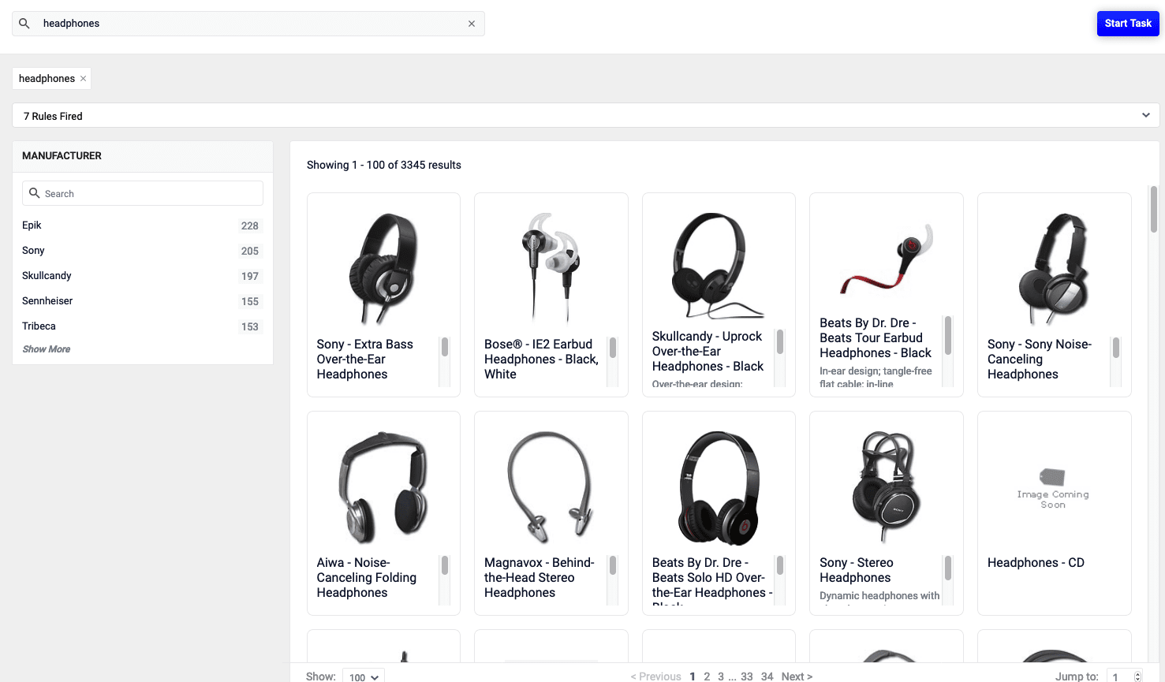Open Aiwa Noise-Canceling Folding headphones image
The height and width of the screenshot is (682, 1165).
tap(383, 487)
